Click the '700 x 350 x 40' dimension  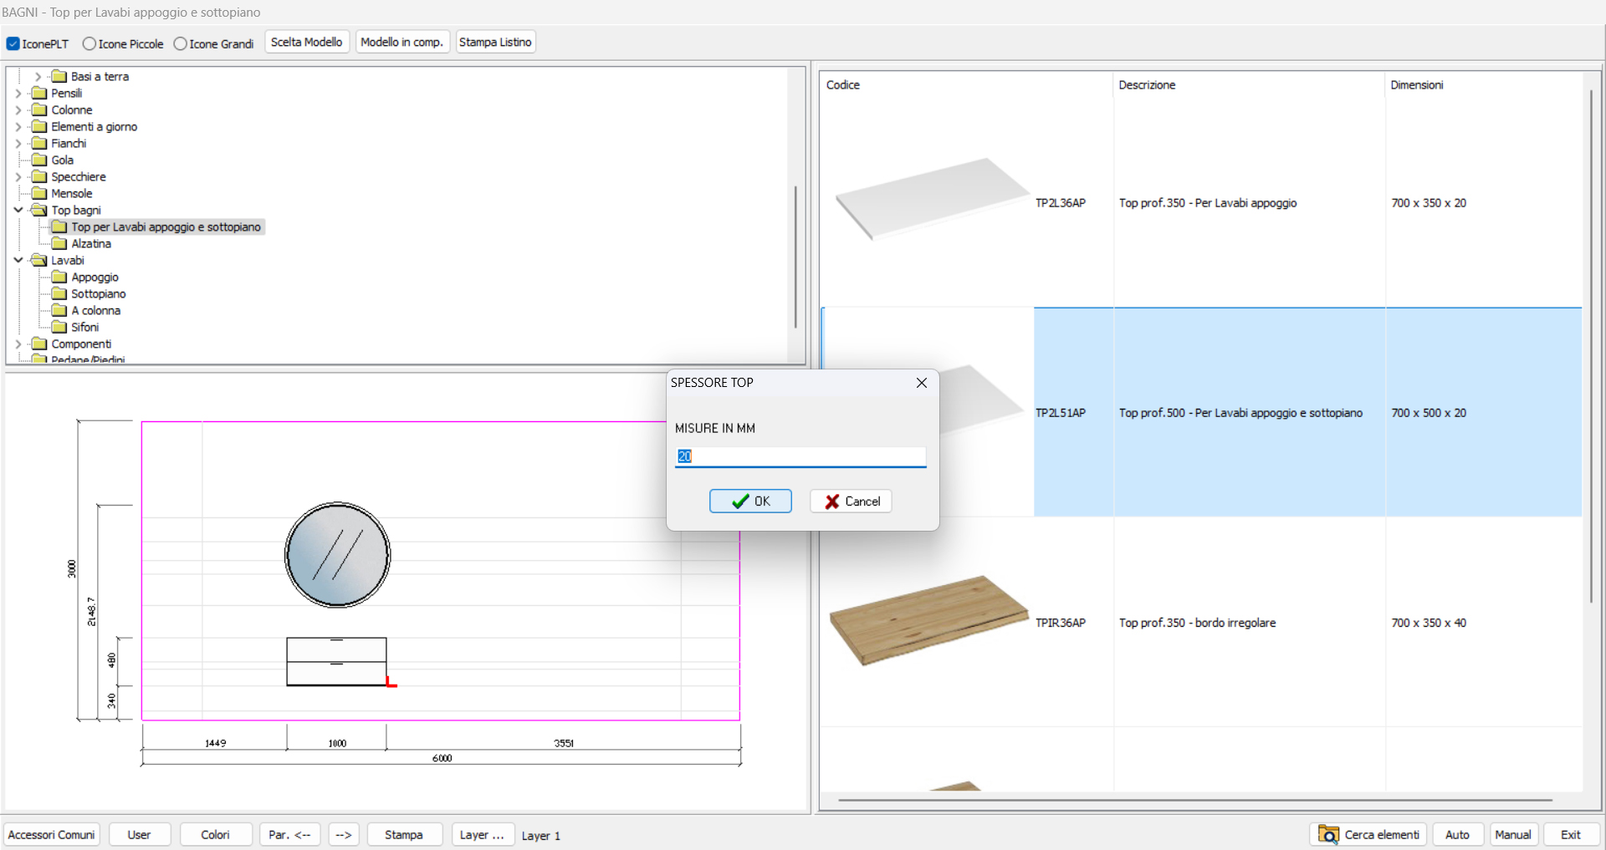pyautogui.click(x=1429, y=623)
